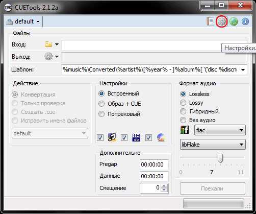256x214 pixels.
Task: Click the green globe icon in toolbar
Action: click(x=234, y=21)
